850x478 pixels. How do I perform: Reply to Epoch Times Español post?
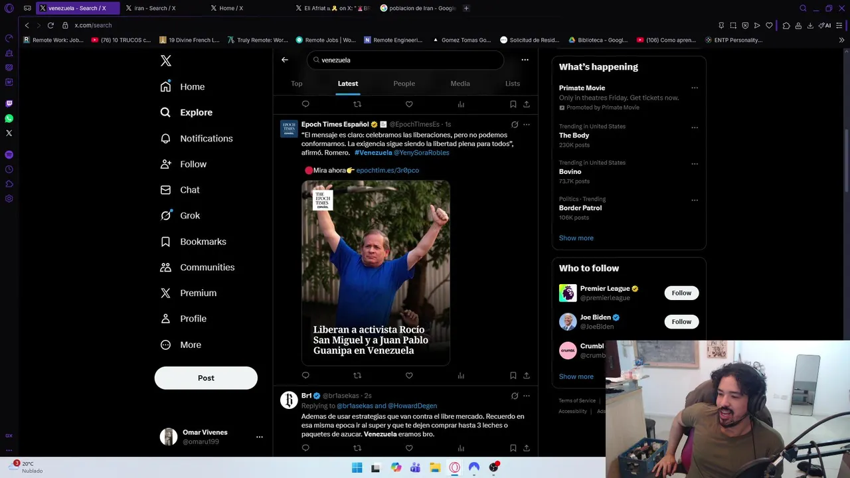305,376
